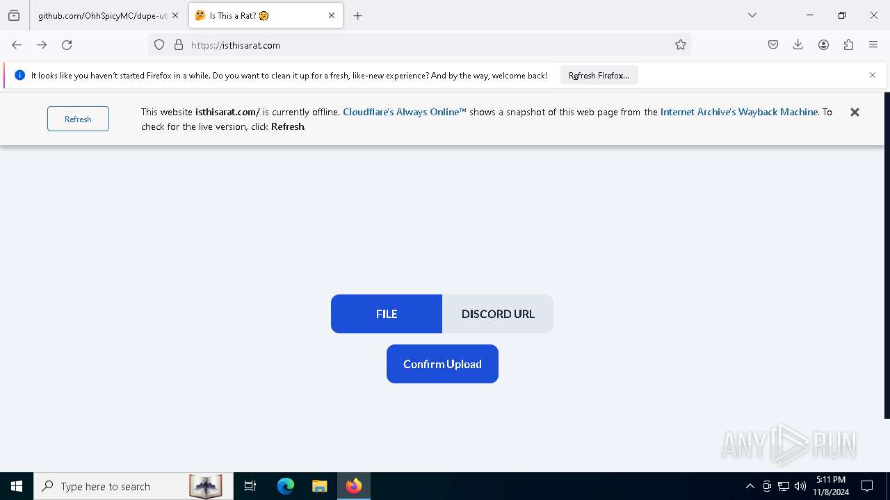Open File Explorer from taskbar

click(x=320, y=486)
